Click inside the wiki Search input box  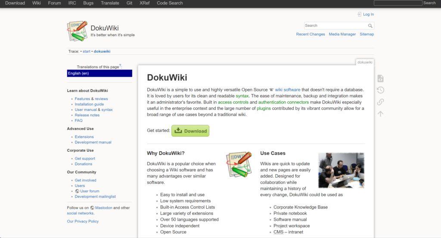(336, 25)
